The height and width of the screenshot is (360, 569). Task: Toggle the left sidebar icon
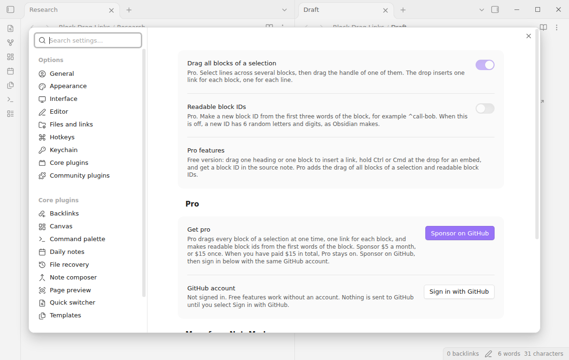tap(10, 9)
